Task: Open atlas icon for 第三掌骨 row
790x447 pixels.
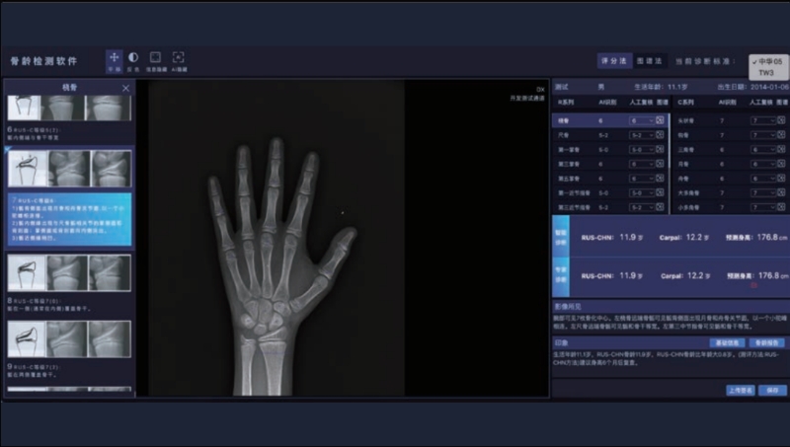Action: coord(660,164)
